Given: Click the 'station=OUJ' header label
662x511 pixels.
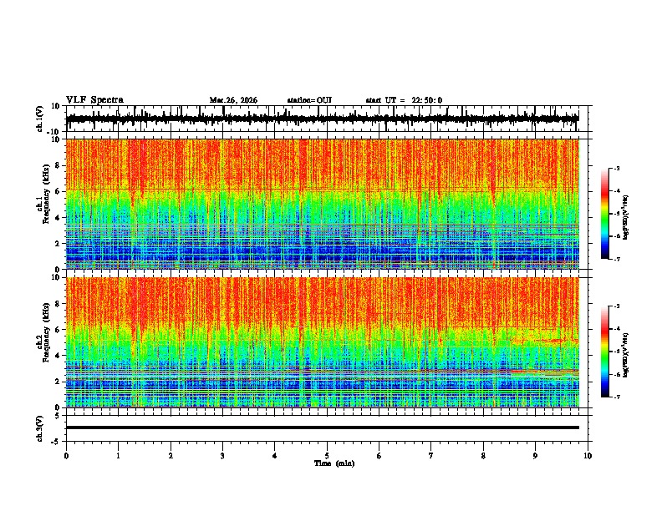Looking at the screenshot, I should point(309,100).
